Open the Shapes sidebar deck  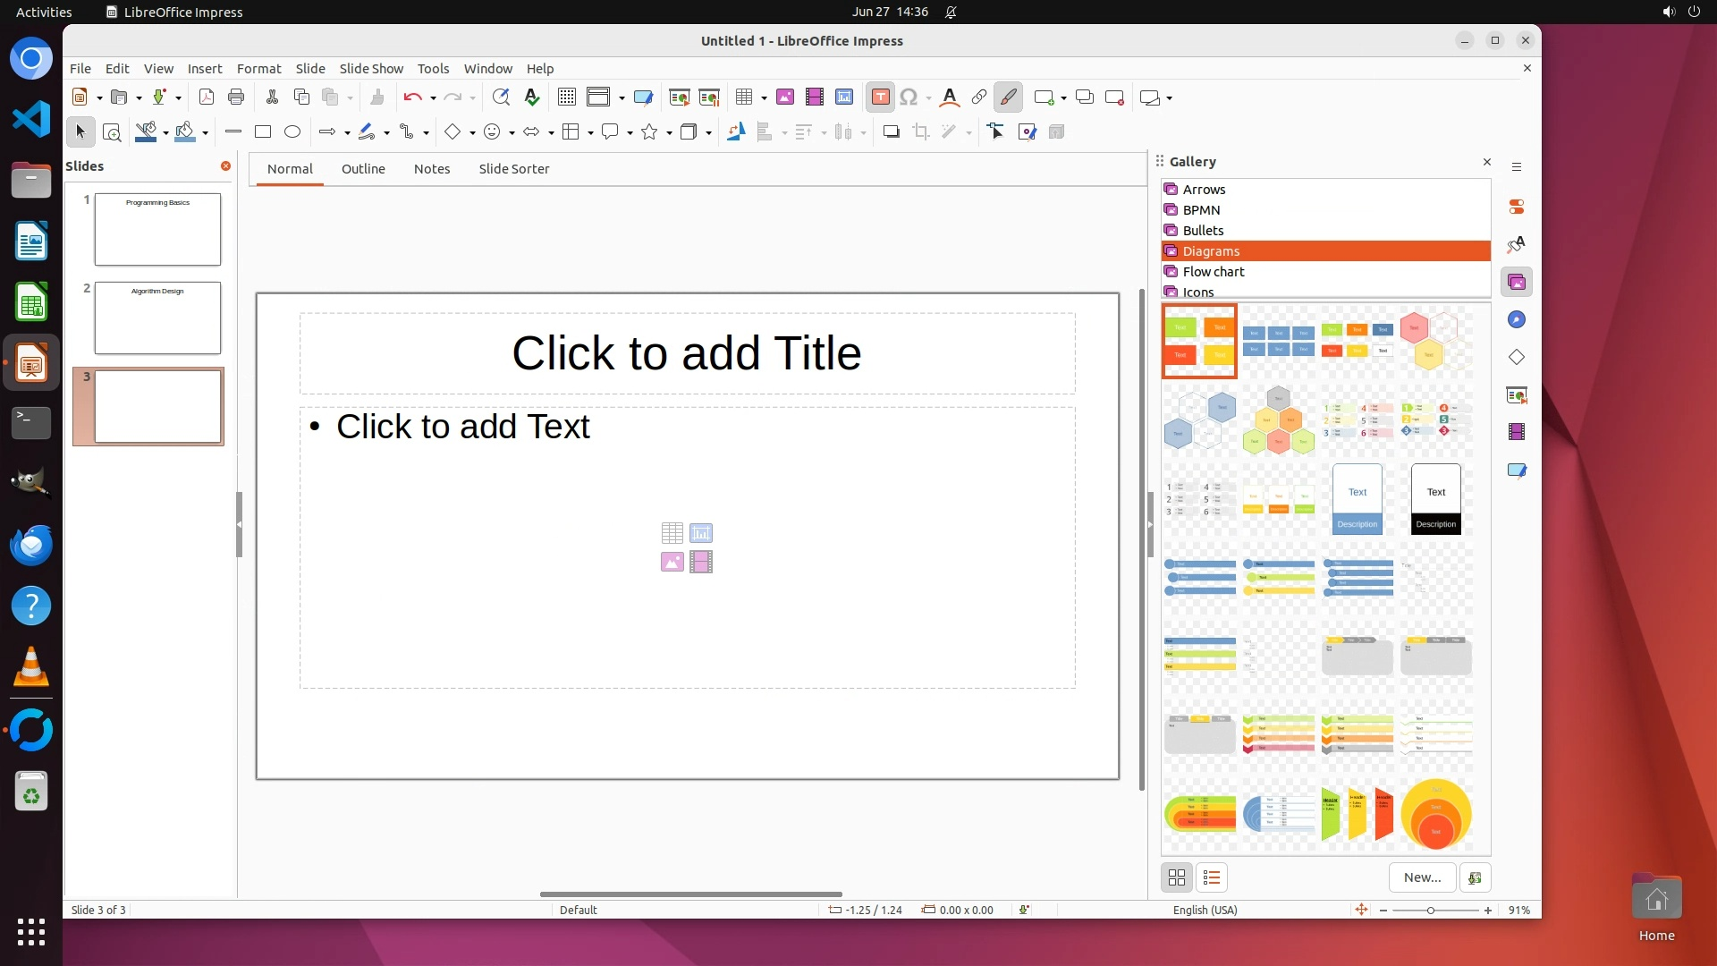tap(1517, 358)
